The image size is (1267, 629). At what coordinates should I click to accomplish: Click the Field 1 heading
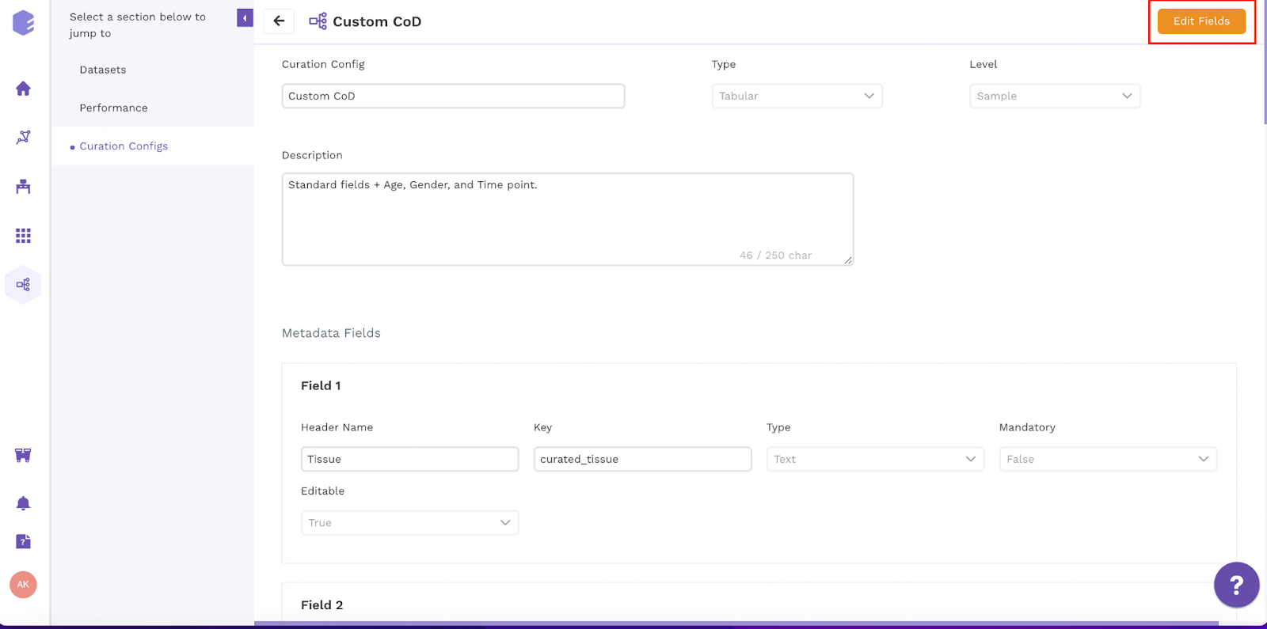[x=321, y=386]
